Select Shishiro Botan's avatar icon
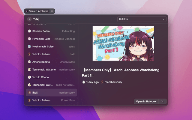 pyautogui.click(x=29, y=31)
